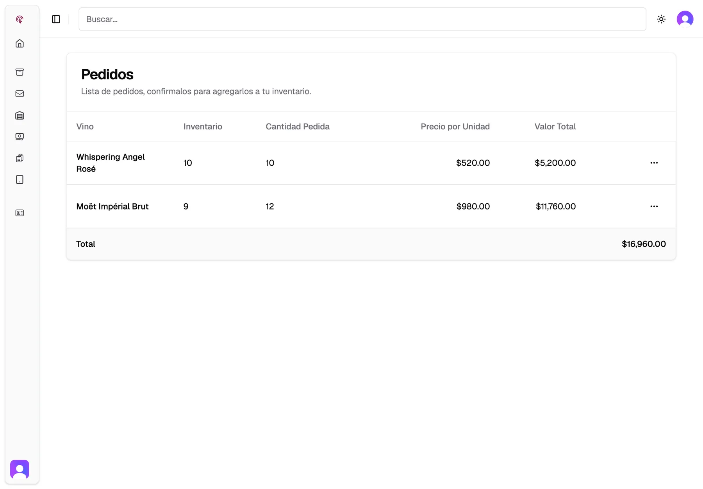
Task: Toggle the sidebar panel collapse button
Action: [56, 19]
